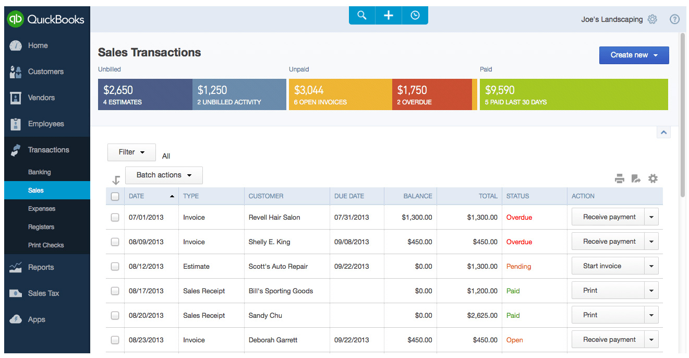The height and width of the screenshot is (358, 689).
Task: Select the checkbox for Sandy Chu sales receipt
Action: pyautogui.click(x=115, y=316)
